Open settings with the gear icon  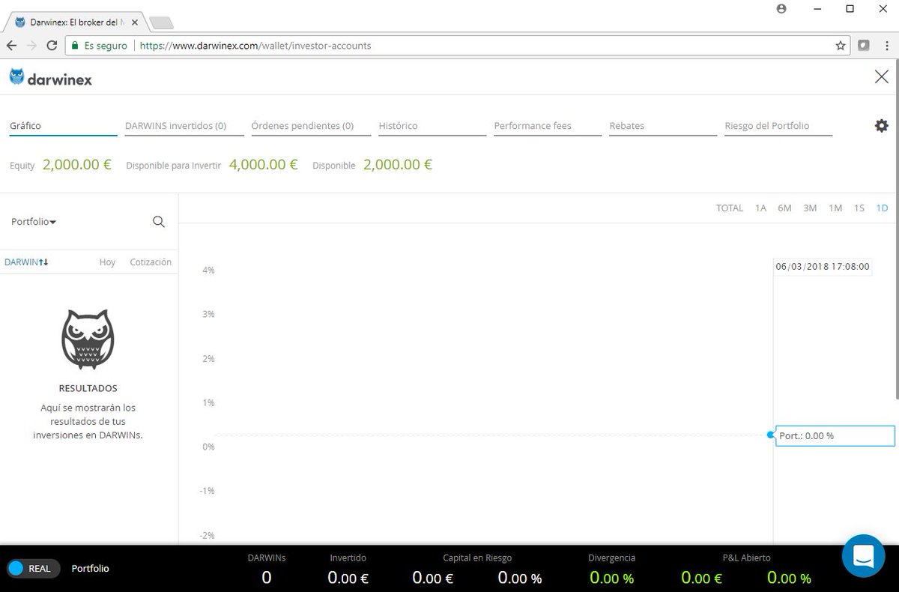point(881,126)
